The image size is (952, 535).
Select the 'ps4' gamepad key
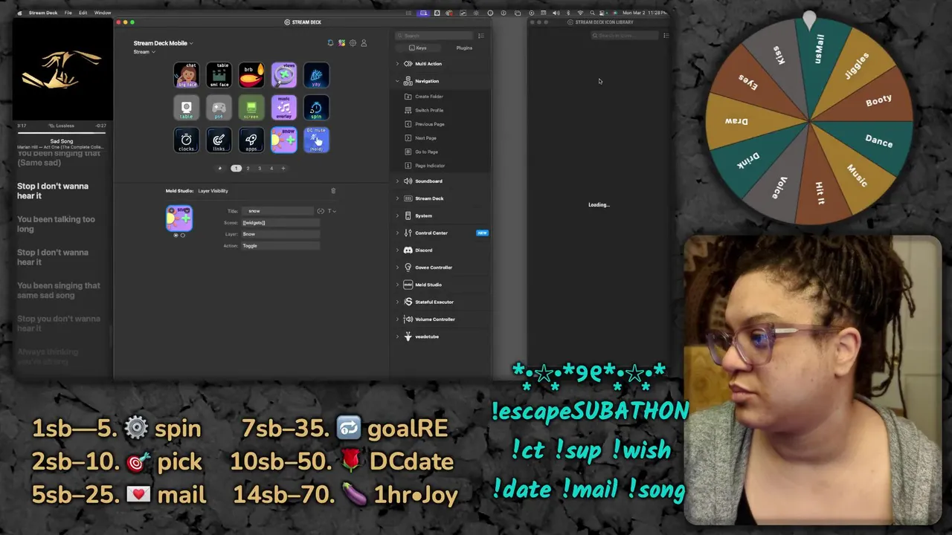[219, 108]
